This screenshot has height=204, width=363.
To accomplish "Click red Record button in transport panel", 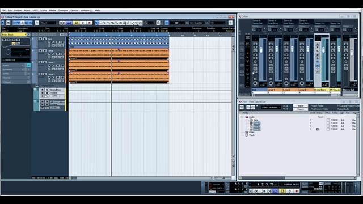I will pyautogui.click(x=296, y=191).
